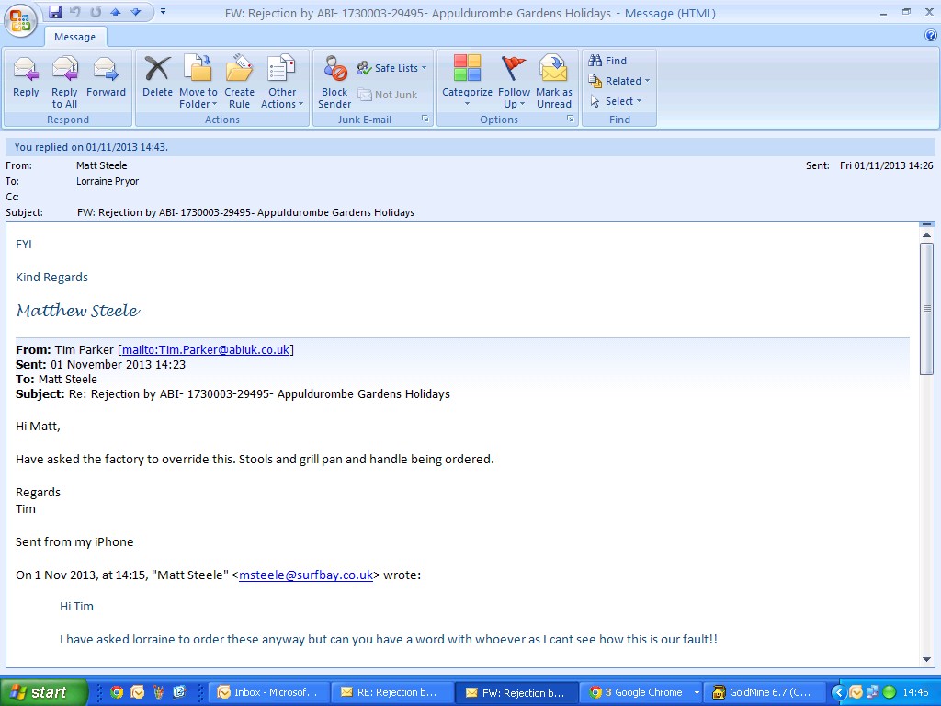Click the 'Sent from my iPhone' line
This screenshot has width=941, height=706.
click(74, 542)
